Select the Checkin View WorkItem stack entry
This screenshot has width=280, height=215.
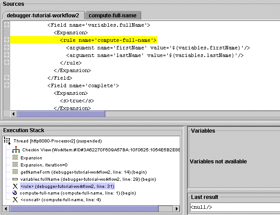(101, 150)
